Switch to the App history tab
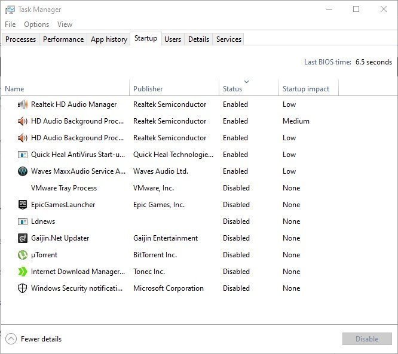 click(x=109, y=39)
